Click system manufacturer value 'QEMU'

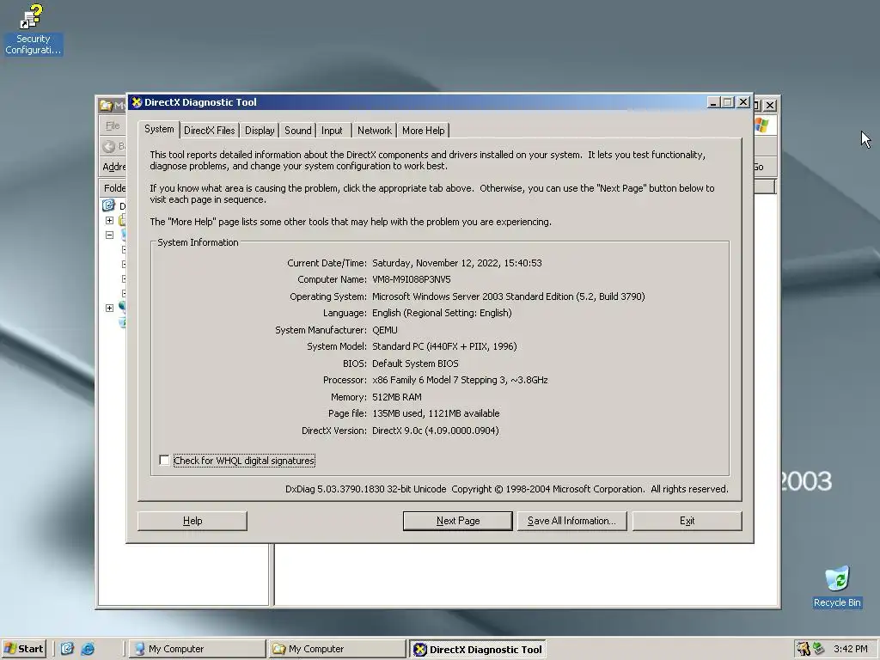384,330
